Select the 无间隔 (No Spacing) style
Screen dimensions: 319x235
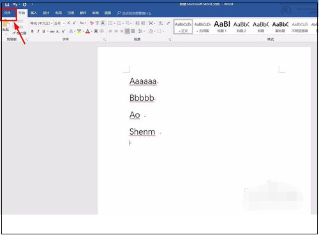point(202,27)
